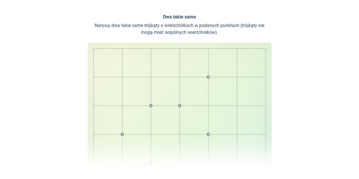Click inside the top-left grid square
Screen dimensions: 359x179
108,63
